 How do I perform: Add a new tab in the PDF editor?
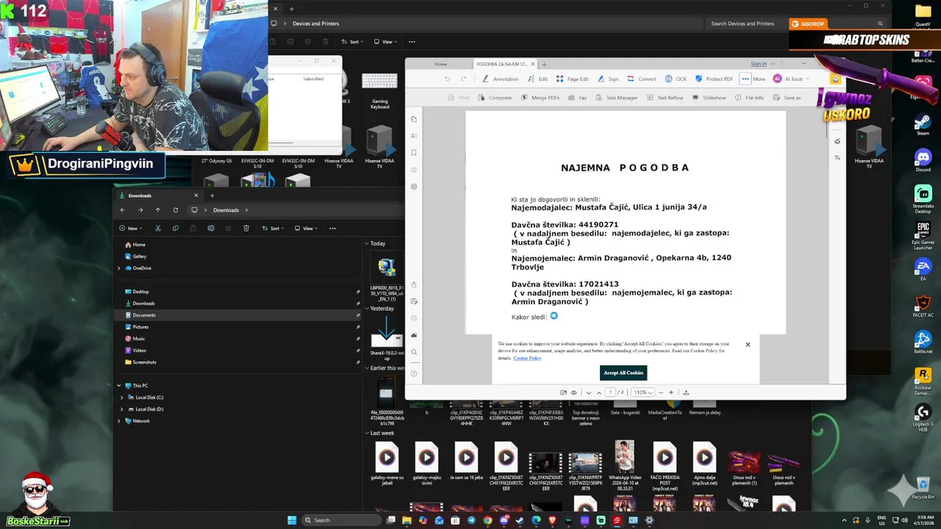pyautogui.click(x=544, y=64)
